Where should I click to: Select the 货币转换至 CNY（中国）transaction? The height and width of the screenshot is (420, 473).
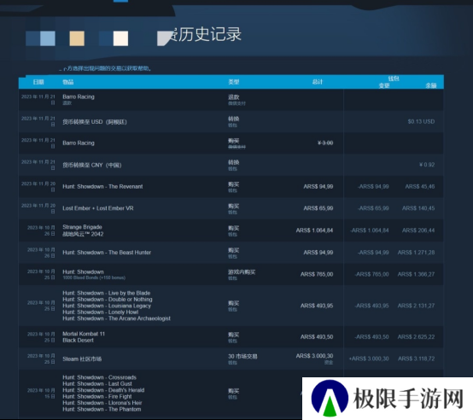(231, 165)
